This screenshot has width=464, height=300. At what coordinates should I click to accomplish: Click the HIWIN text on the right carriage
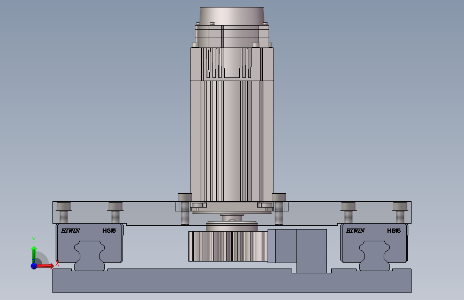355,231
